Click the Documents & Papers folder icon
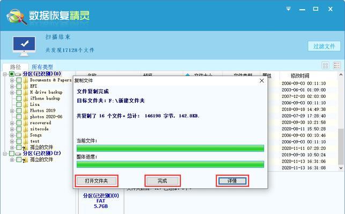Screen dimensions: 345x214 point(26,80)
